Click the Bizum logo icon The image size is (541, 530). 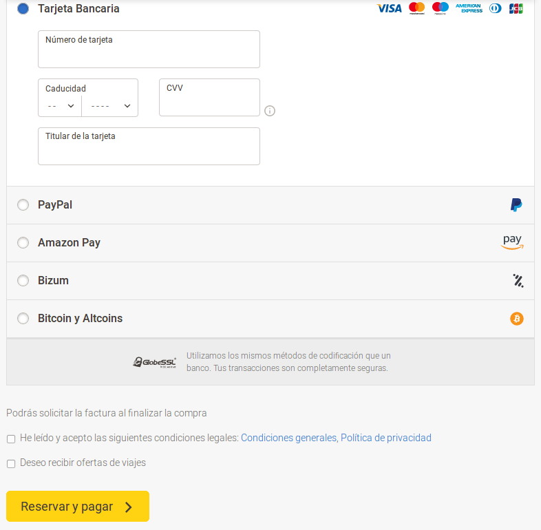(x=518, y=281)
